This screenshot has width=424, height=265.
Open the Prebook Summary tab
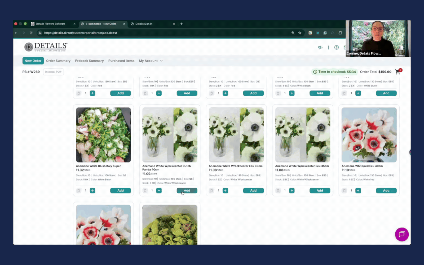(x=89, y=61)
